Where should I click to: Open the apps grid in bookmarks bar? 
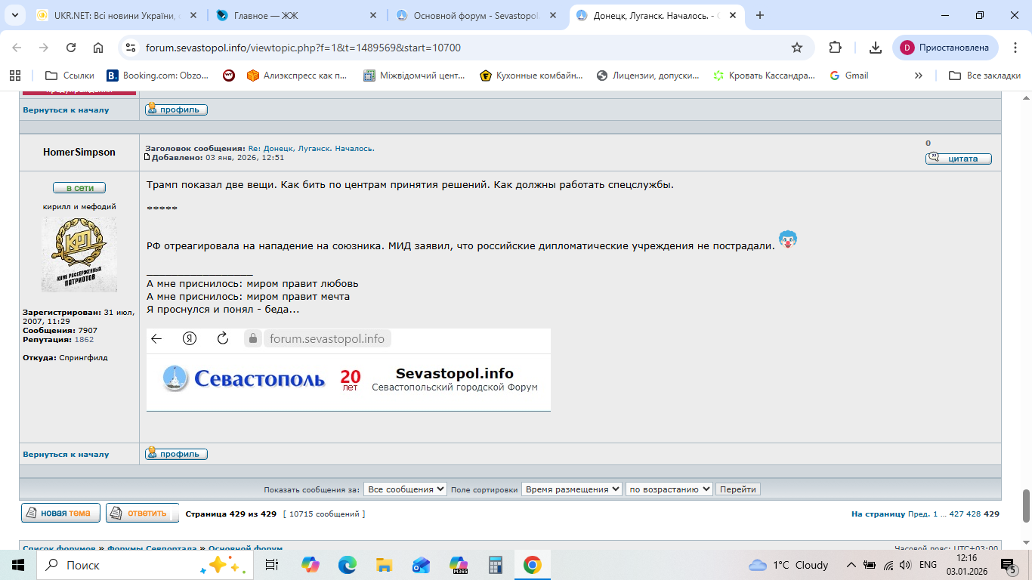(x=14, y=76)
